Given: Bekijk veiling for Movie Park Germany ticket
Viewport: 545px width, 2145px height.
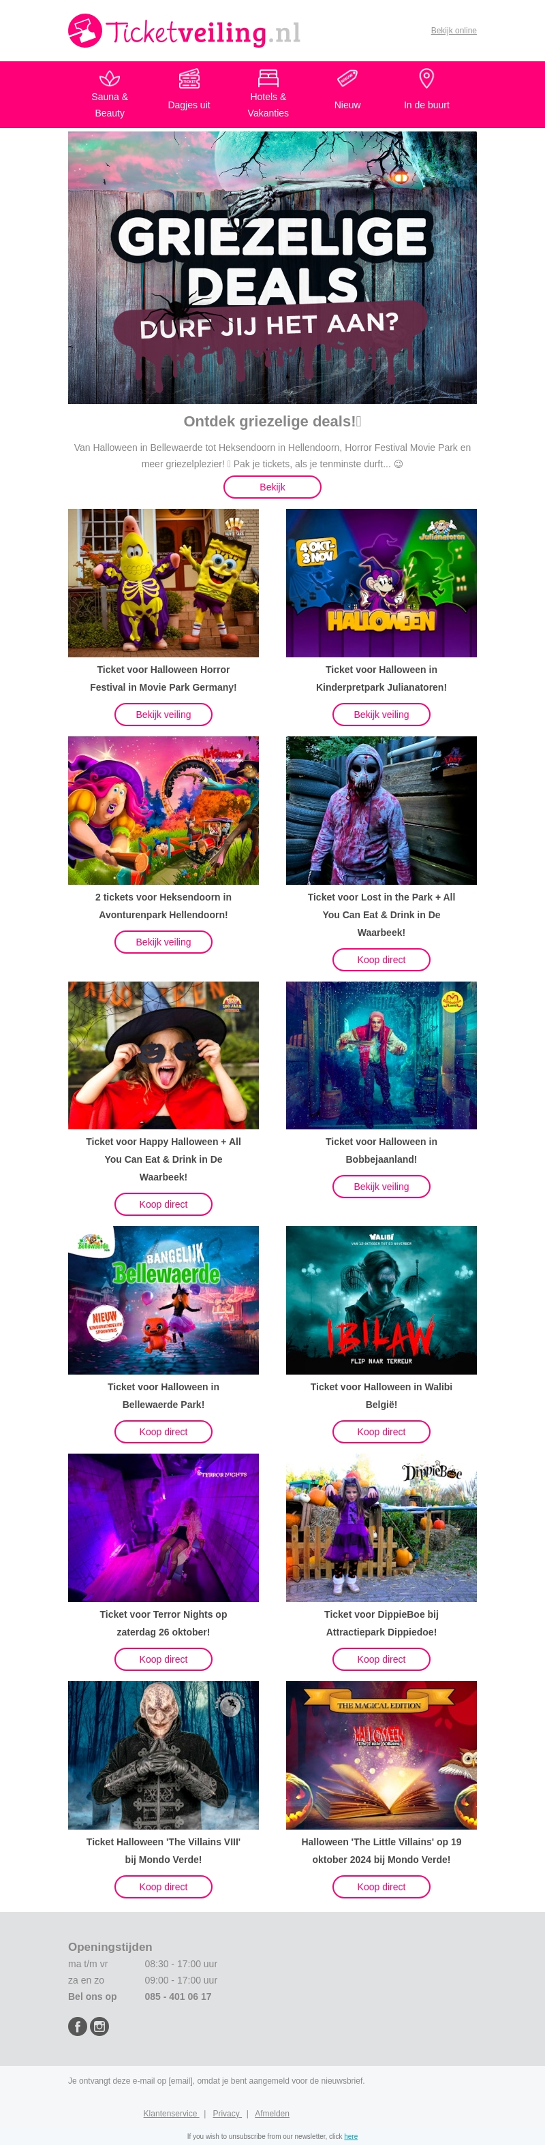Looking at the screenshot, I should [163, 715].
